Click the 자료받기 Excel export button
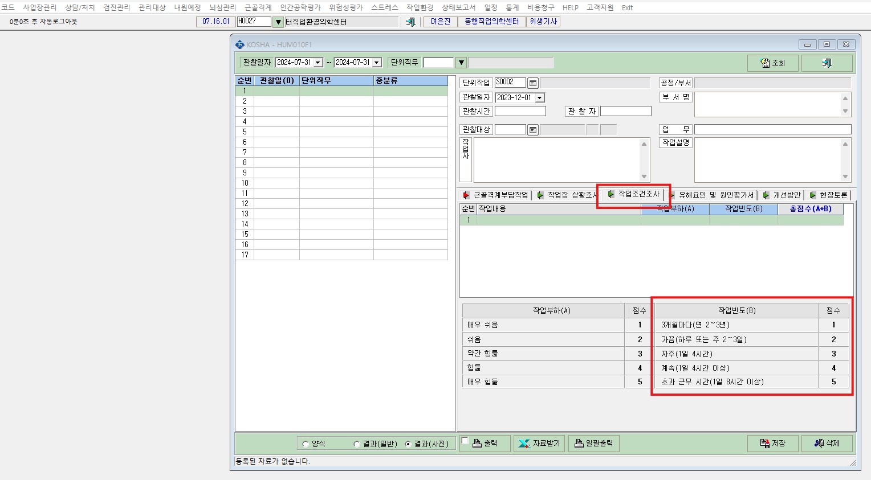The width and height of the screenshot is (871, 480). click(x=539, y=444)
